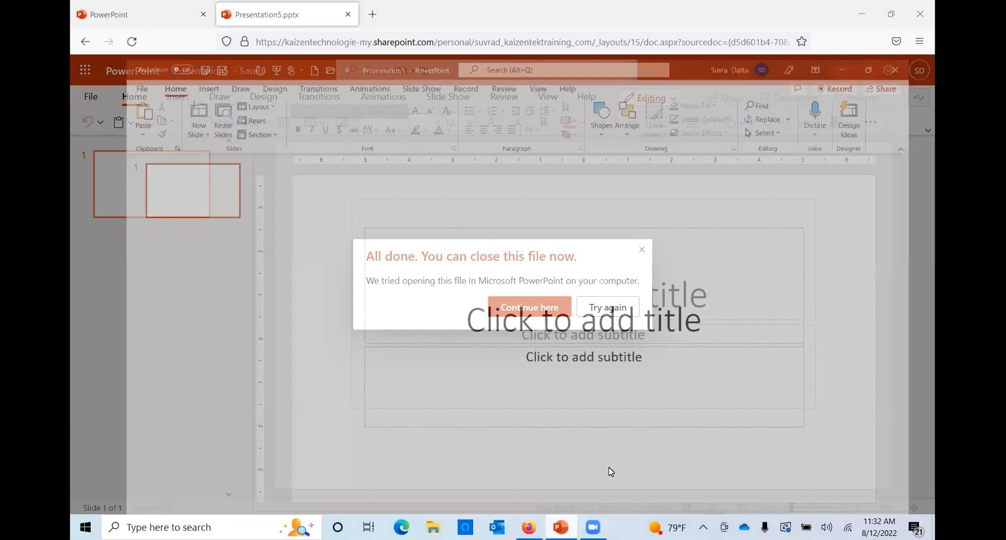Apply Underline to the text
Image resolution: width=1006 pixels, height=540 pixels.
click(x=325, y=129)
